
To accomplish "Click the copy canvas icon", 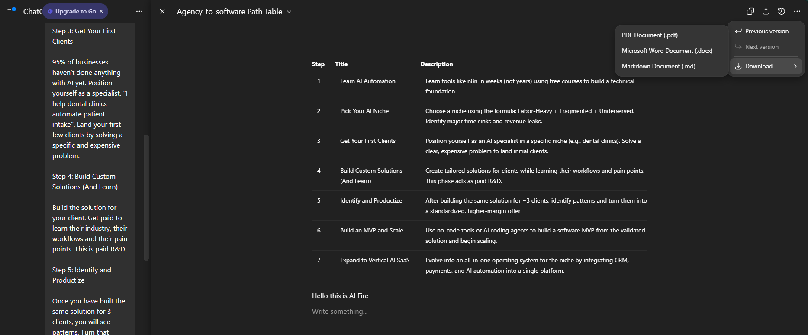I will [750, 12].
